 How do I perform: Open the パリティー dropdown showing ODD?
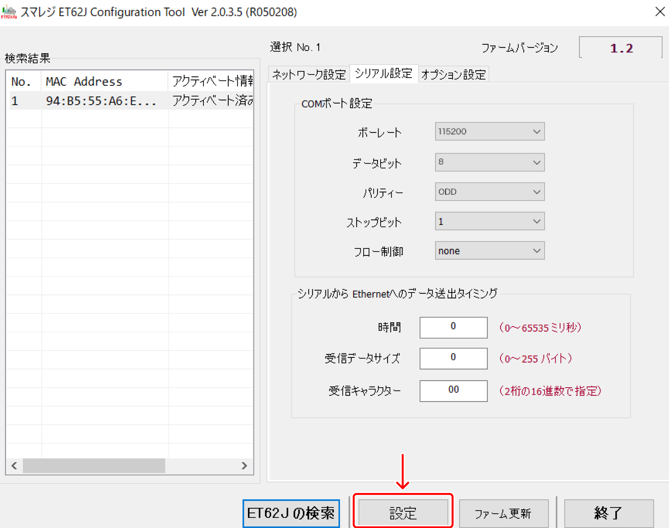click(490, 192)
